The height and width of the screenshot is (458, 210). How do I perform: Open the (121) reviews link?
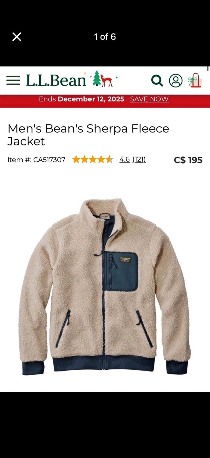click(139, 159)
